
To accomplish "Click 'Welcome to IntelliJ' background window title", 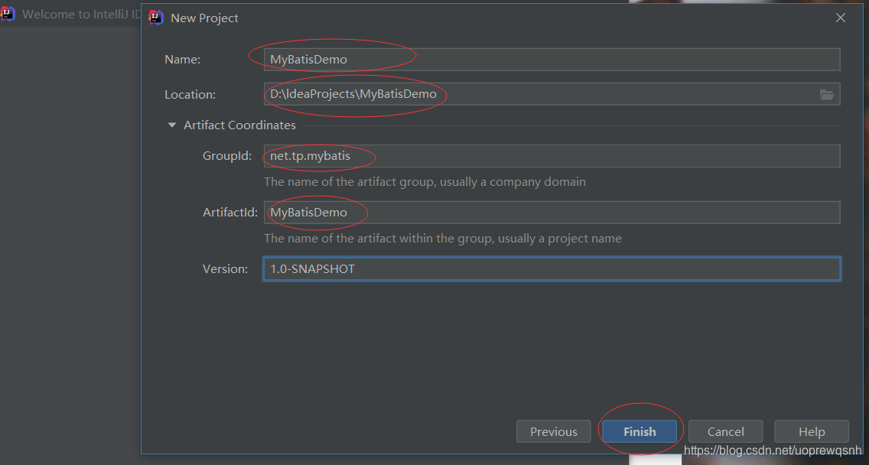I will pos(81,14).
